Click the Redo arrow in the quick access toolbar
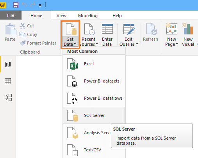The height and width of the screenshot is (158, 198). 33,5
